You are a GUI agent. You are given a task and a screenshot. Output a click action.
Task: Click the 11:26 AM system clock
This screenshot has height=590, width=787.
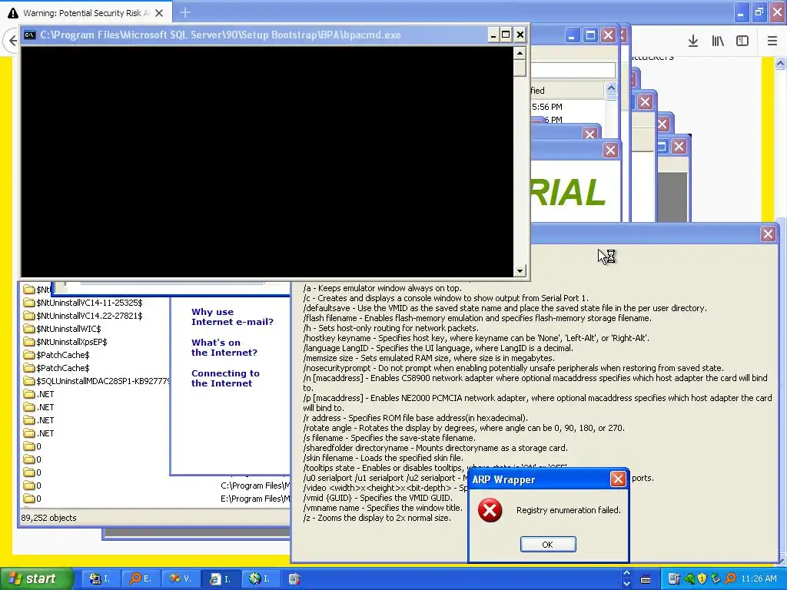tap(759, 579)
